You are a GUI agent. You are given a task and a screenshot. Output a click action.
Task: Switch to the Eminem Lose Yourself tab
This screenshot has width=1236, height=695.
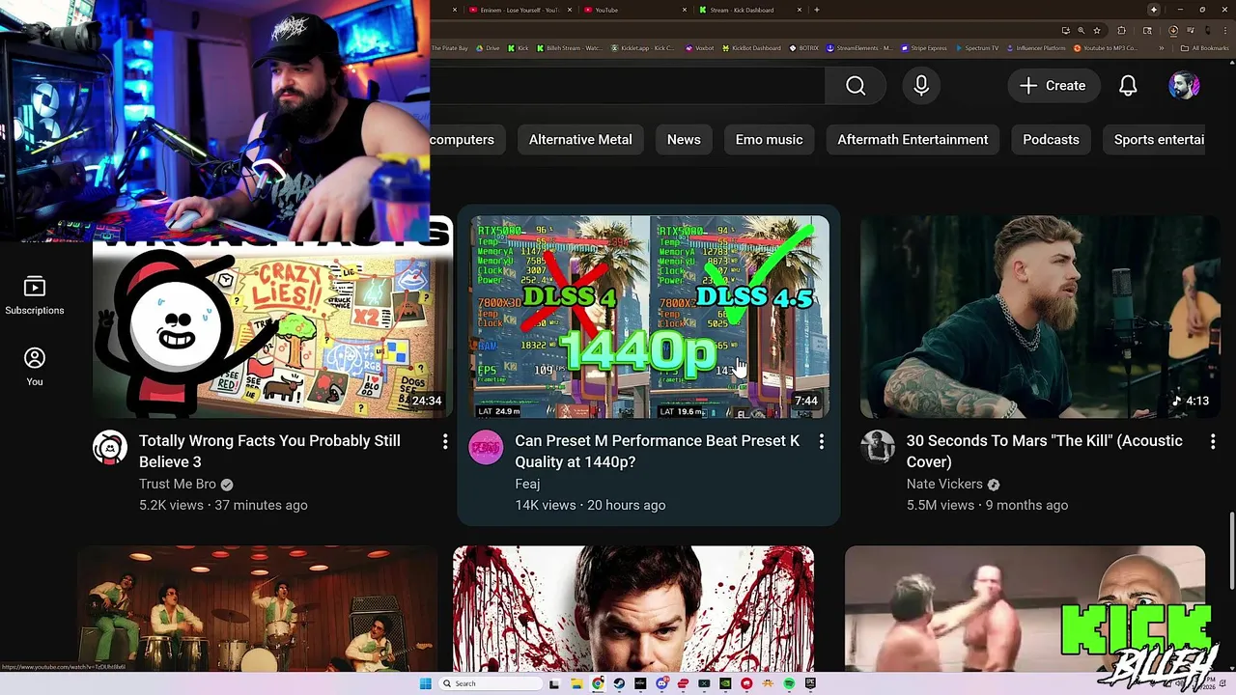514,10
